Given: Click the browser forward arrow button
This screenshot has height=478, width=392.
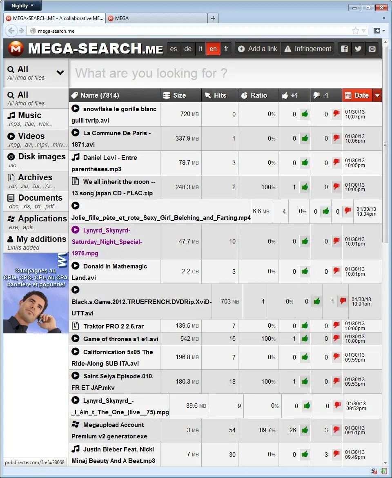Looking at the screenshot, I should tap(21, 31).
